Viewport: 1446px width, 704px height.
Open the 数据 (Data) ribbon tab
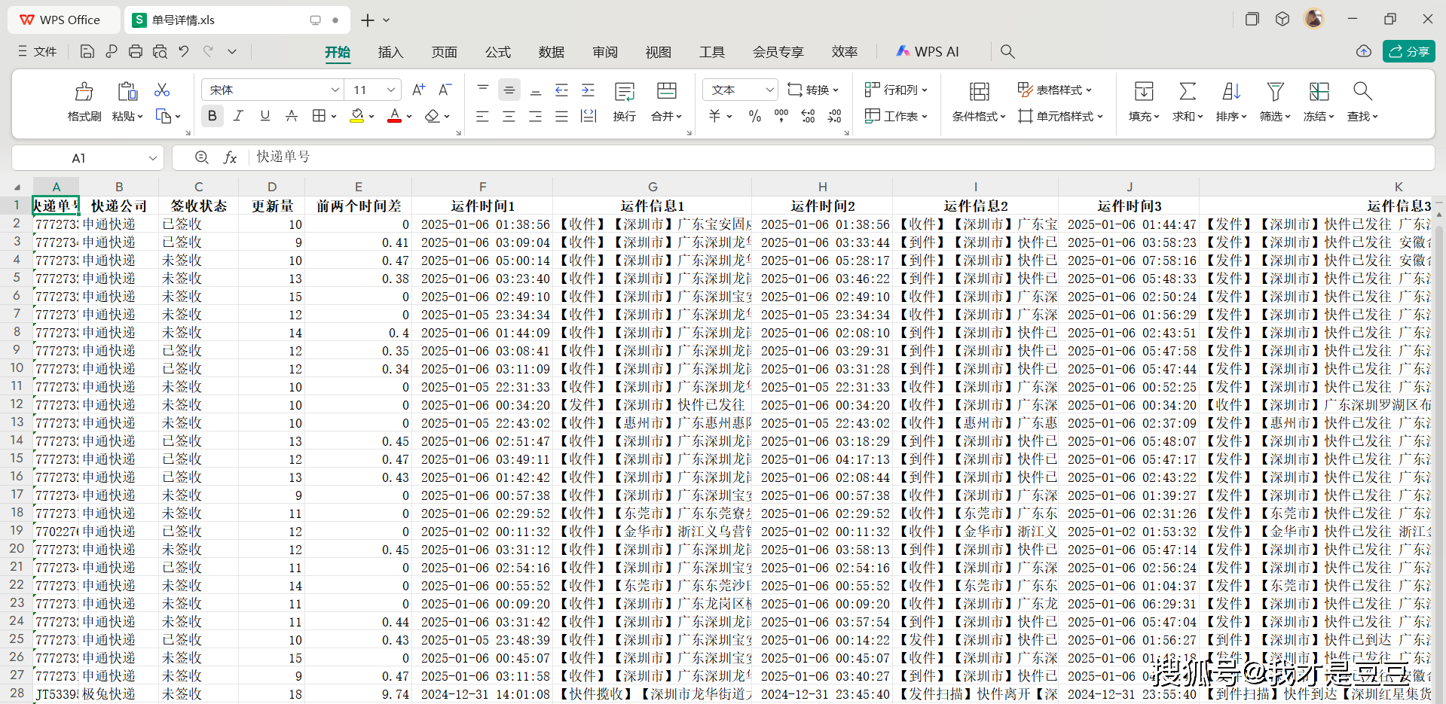(x=551, y=52)
